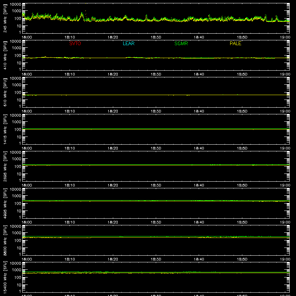Select the 2695 MHz [SFU] axis label
The image size is (296, 296).
click(5, 166)
